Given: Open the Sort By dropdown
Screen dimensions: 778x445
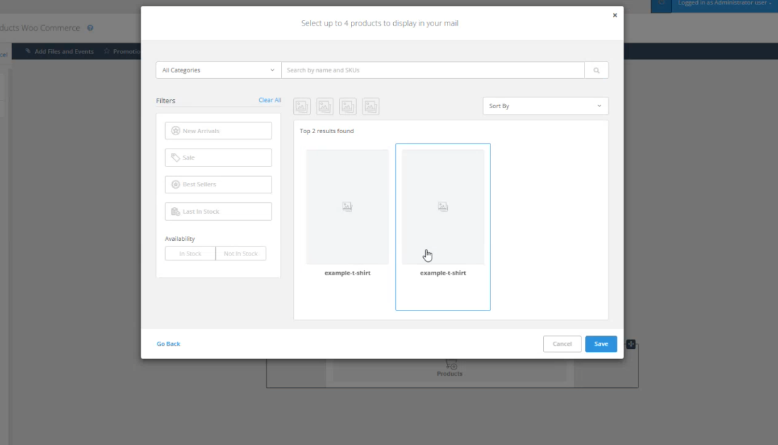Looking at the screenshot, I should [x=545, y=106].
